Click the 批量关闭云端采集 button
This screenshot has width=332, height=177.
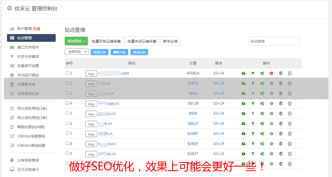(x=142, y=41)
